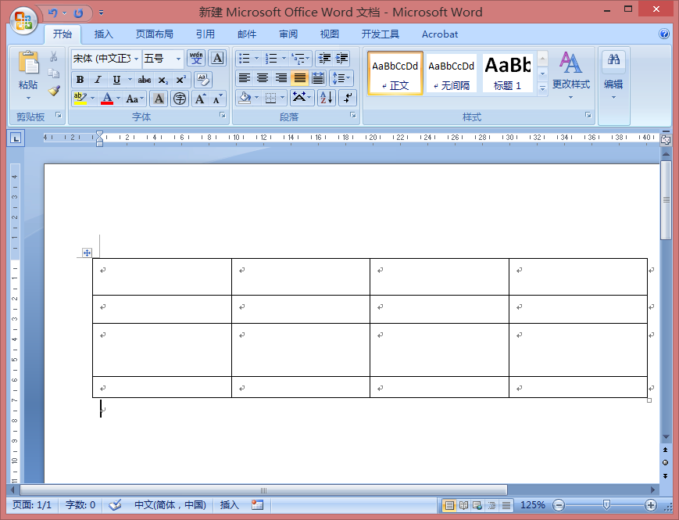The height and width of the screenshot is (520, 679).
Task: Open the Bullets dropdown arrow
Action: [257, 58]
